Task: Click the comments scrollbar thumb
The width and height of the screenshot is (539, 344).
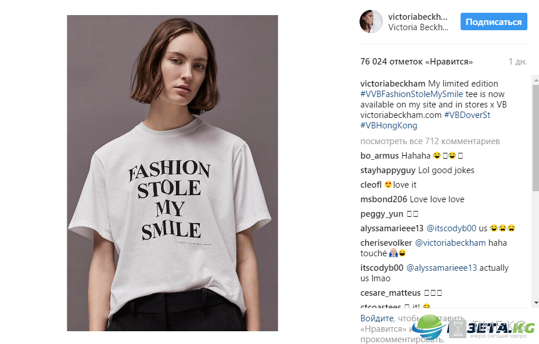Action: (x=536, y=138)
